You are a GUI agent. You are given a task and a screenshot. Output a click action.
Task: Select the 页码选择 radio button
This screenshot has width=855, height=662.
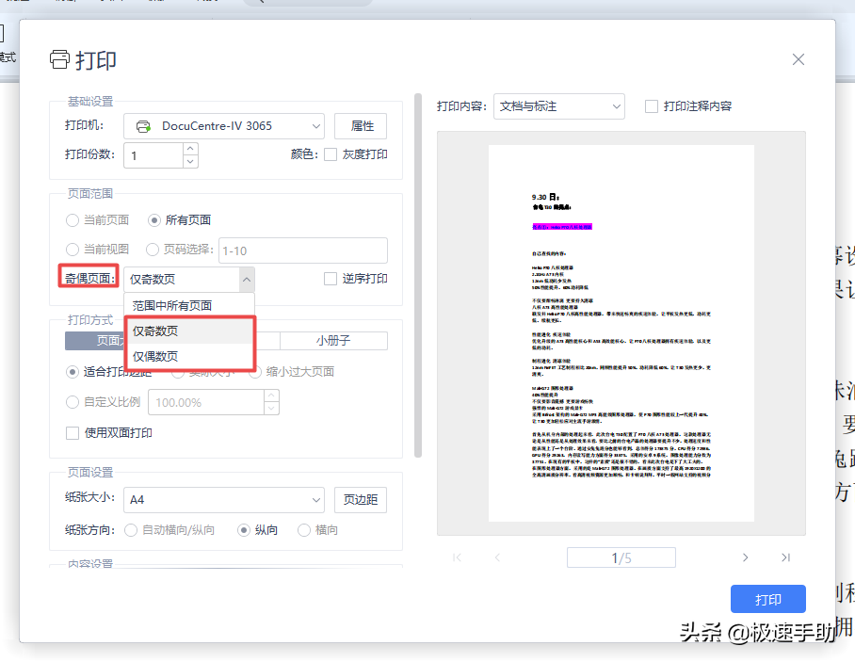(x=153, y=250)
